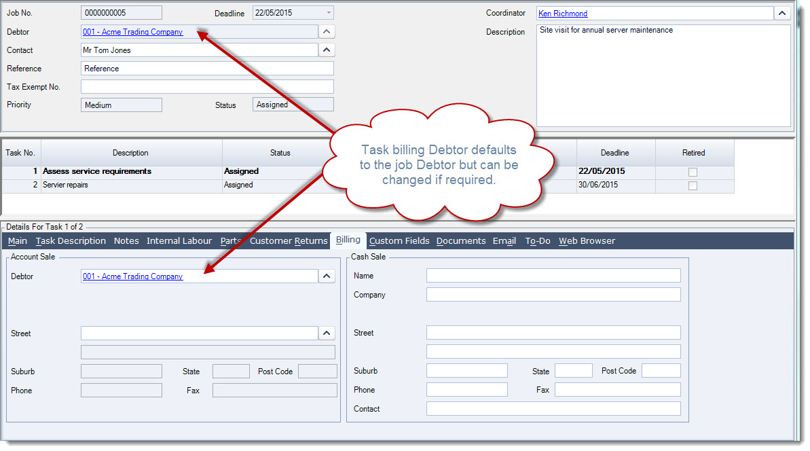Click the Job No. field
The width and height of the screenshot is (810, 451).
tap(122, 13)
